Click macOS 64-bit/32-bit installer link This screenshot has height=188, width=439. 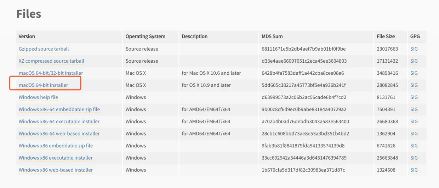[x=51, y=73]
